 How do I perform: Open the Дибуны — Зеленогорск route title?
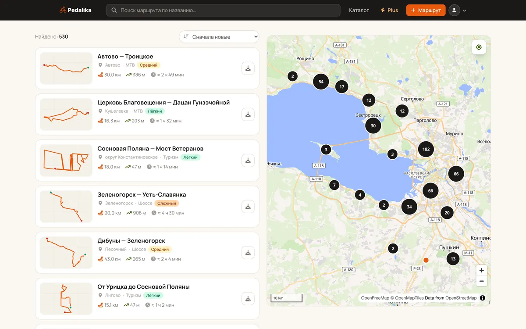[x=131, y=241]
